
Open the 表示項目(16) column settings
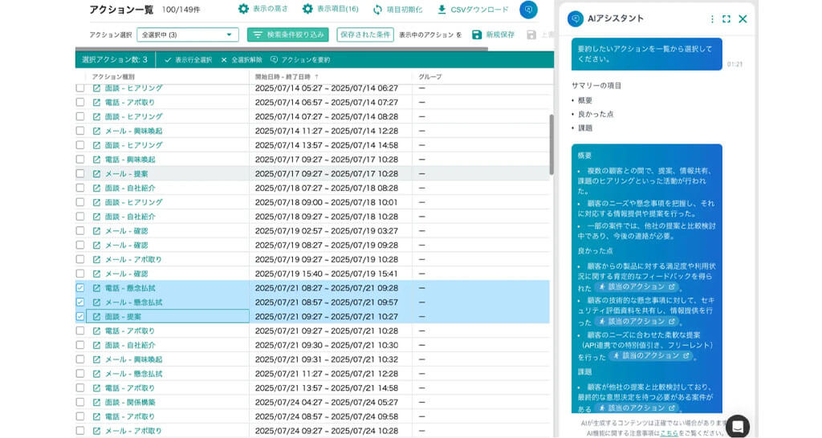click(x=307, y=9)
